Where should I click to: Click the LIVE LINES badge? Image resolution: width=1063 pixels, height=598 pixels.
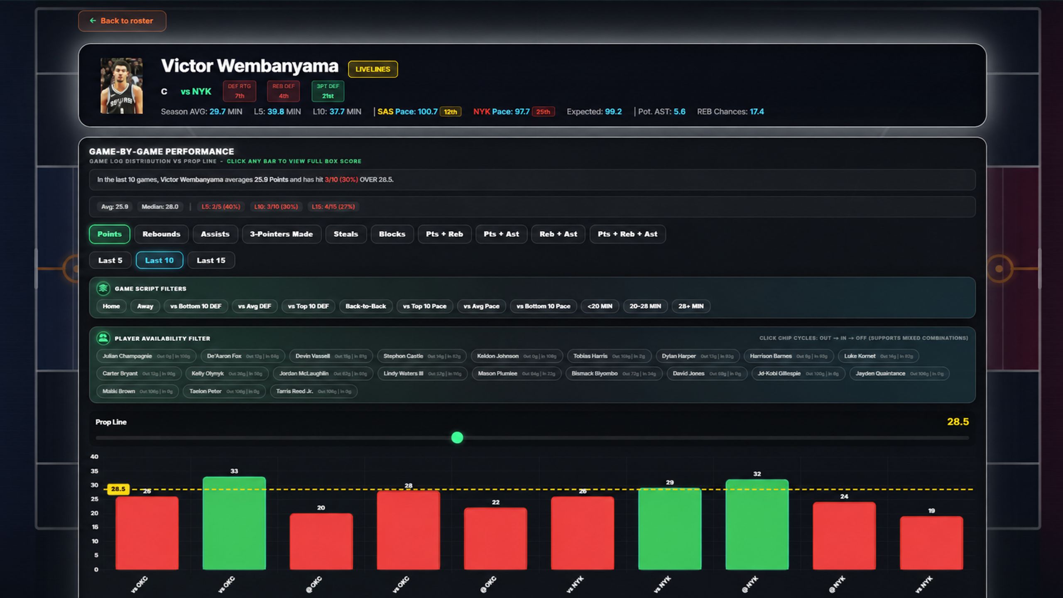click(x=372, y=69)
